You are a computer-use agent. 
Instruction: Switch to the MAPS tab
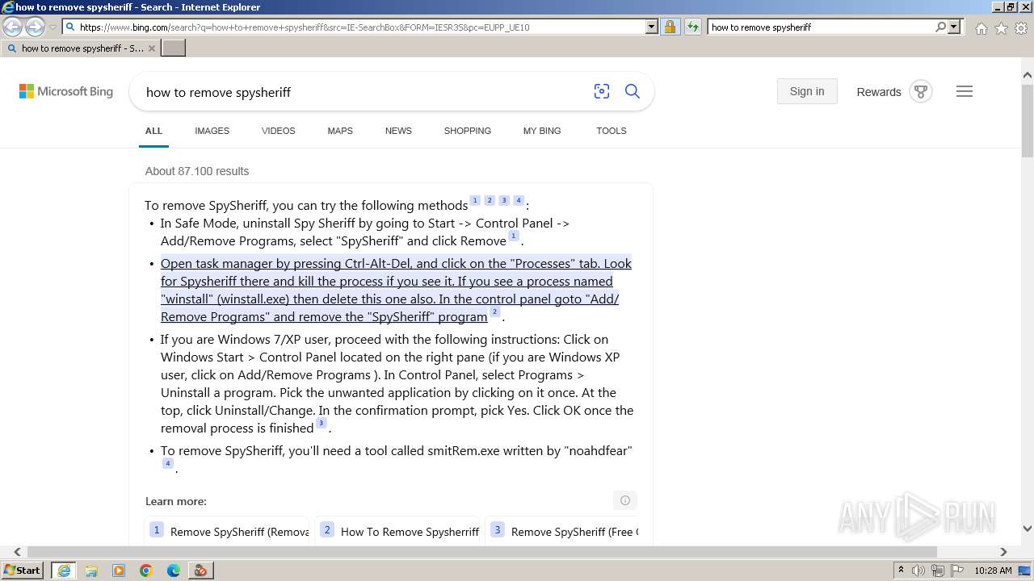(x=340, y=131)
